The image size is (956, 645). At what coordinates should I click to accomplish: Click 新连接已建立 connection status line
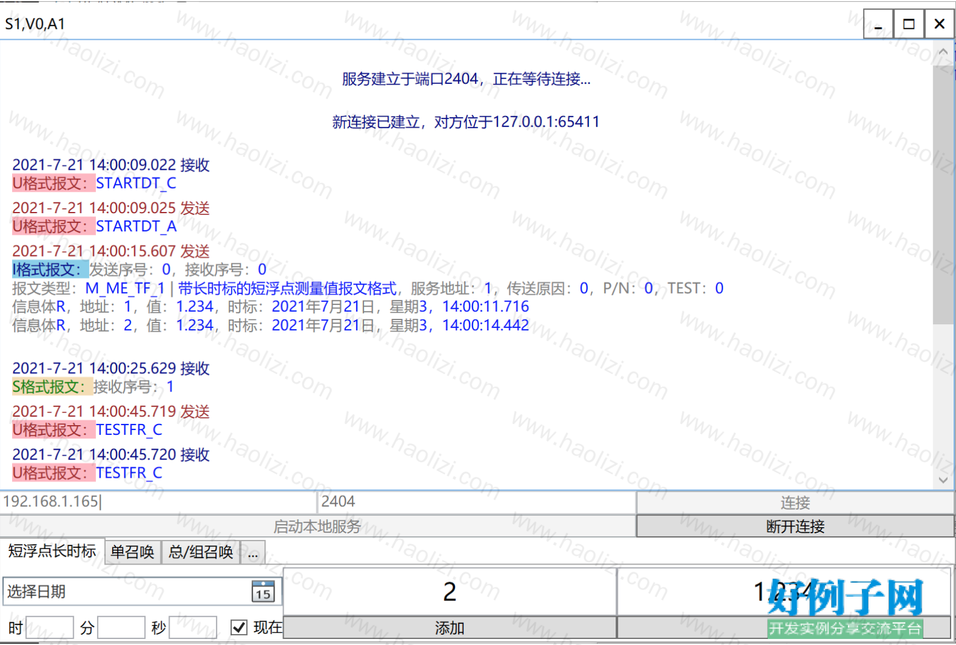(x=466, y=122)
